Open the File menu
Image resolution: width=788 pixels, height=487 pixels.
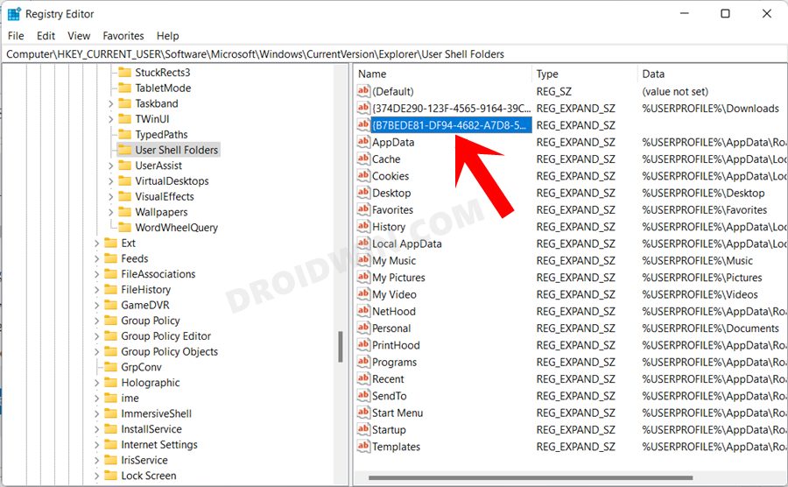point(16,36)
